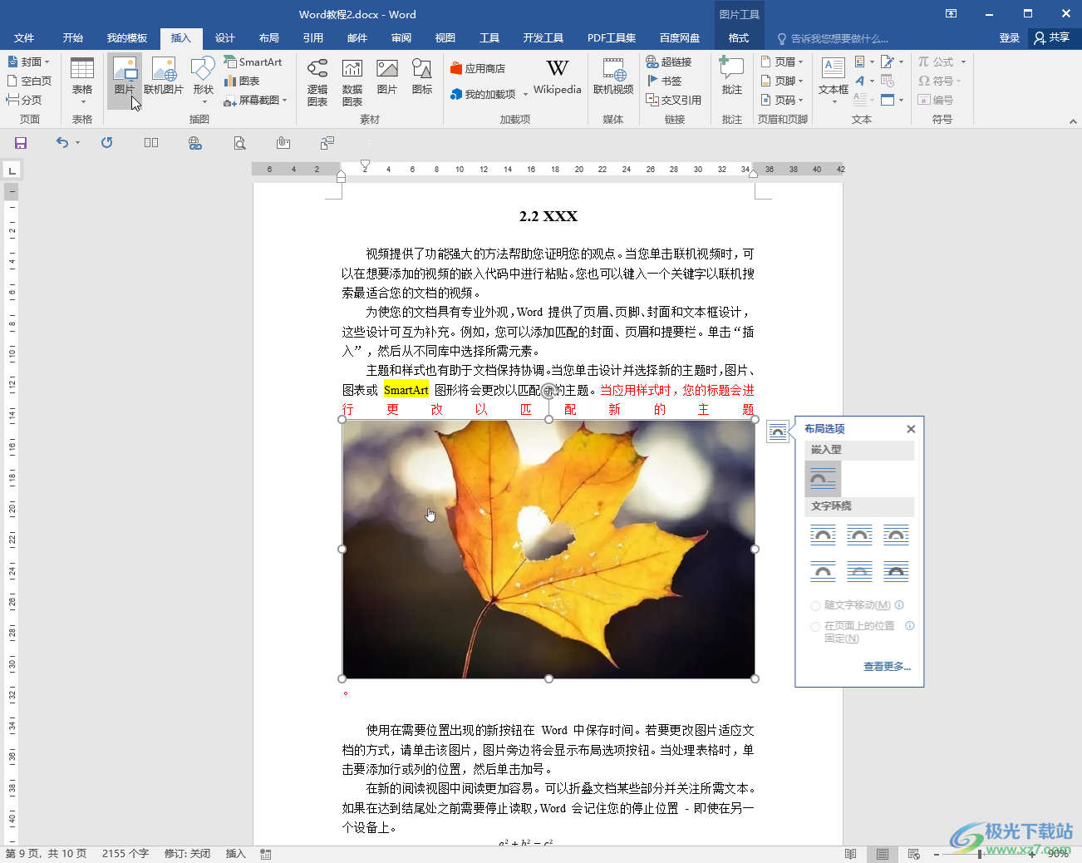Insert a SmartArt graphic
1082x863 pixels.
tap(253, 62)
